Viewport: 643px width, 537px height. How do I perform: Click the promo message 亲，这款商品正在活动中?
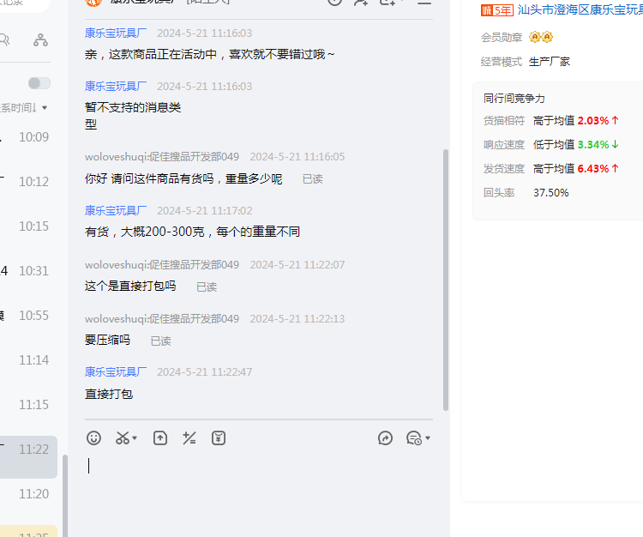(209, 54)
